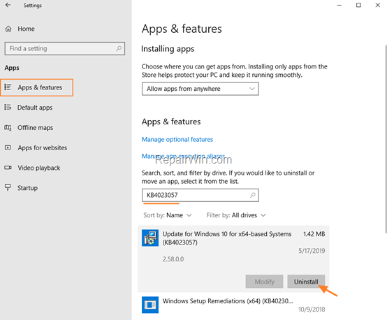The image size is (387, 320).
Task: Click the Update for Windows 10 installer icon
Action: 150,238
